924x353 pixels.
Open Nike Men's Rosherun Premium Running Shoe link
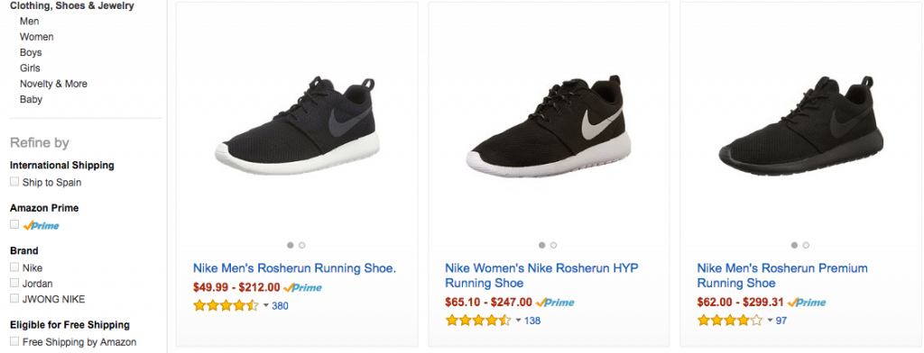pos(782,276)
